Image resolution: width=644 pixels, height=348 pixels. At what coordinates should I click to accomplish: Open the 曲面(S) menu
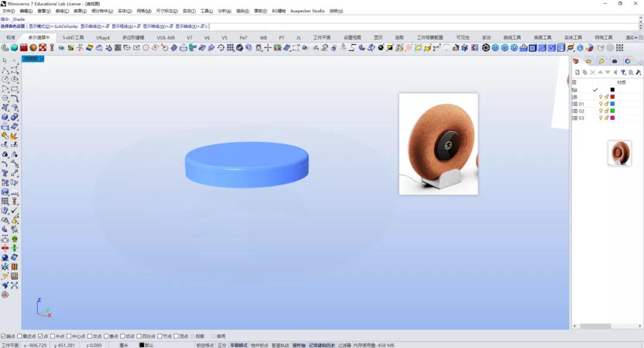(x=80, y=11)
